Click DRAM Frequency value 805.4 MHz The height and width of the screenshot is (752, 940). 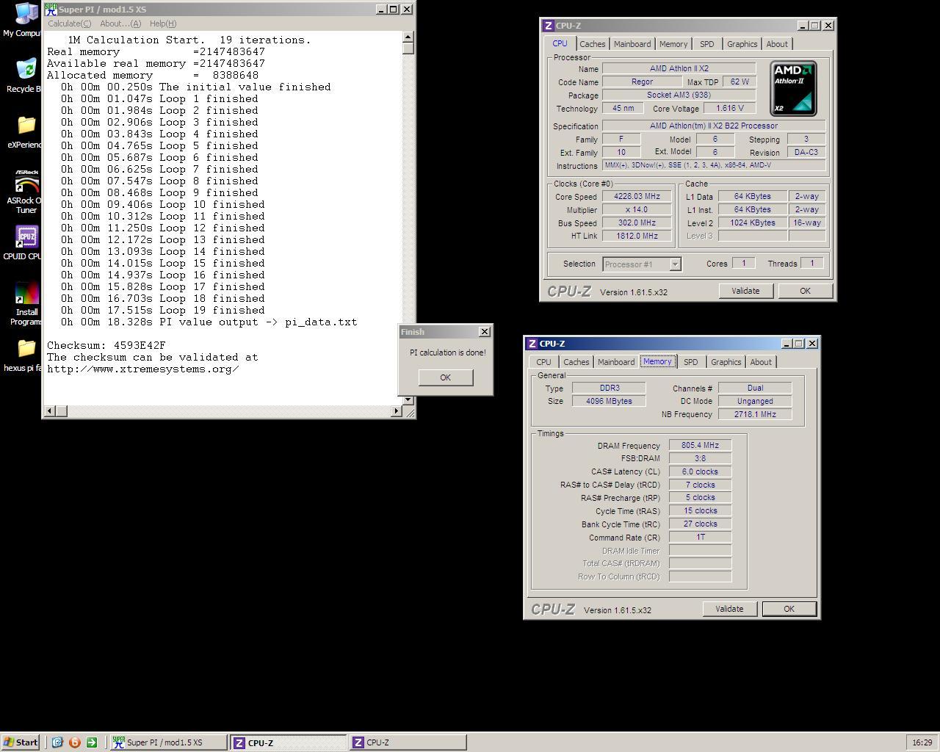[x=700, y=445]
